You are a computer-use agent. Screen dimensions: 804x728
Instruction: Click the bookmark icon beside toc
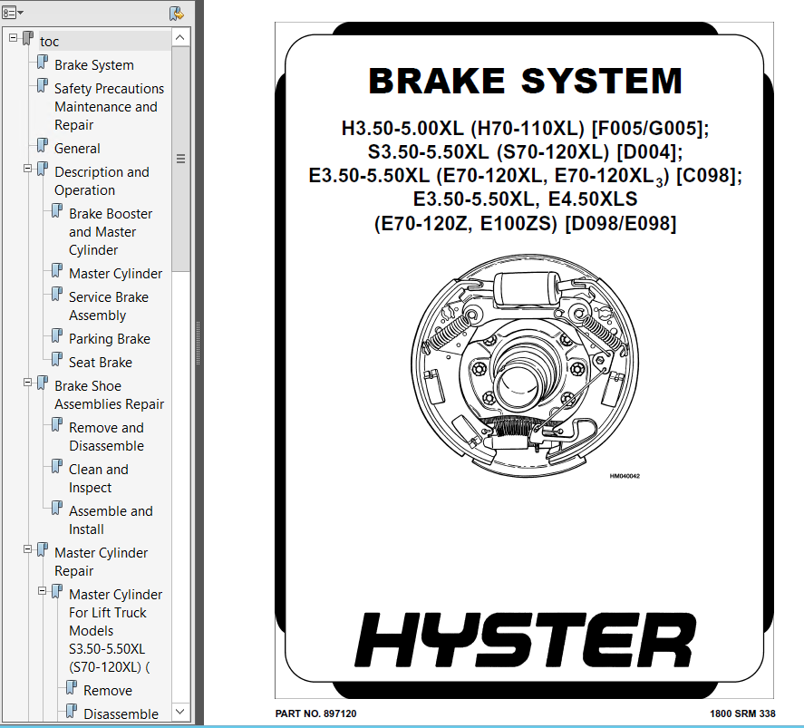(28, 38)
